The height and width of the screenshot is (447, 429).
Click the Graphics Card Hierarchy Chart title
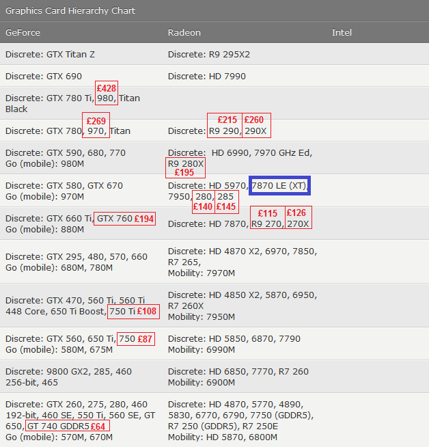(x=70, y=11)
